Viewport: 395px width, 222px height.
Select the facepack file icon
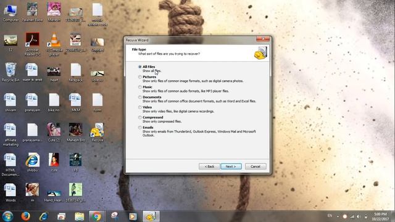point(75,73)
